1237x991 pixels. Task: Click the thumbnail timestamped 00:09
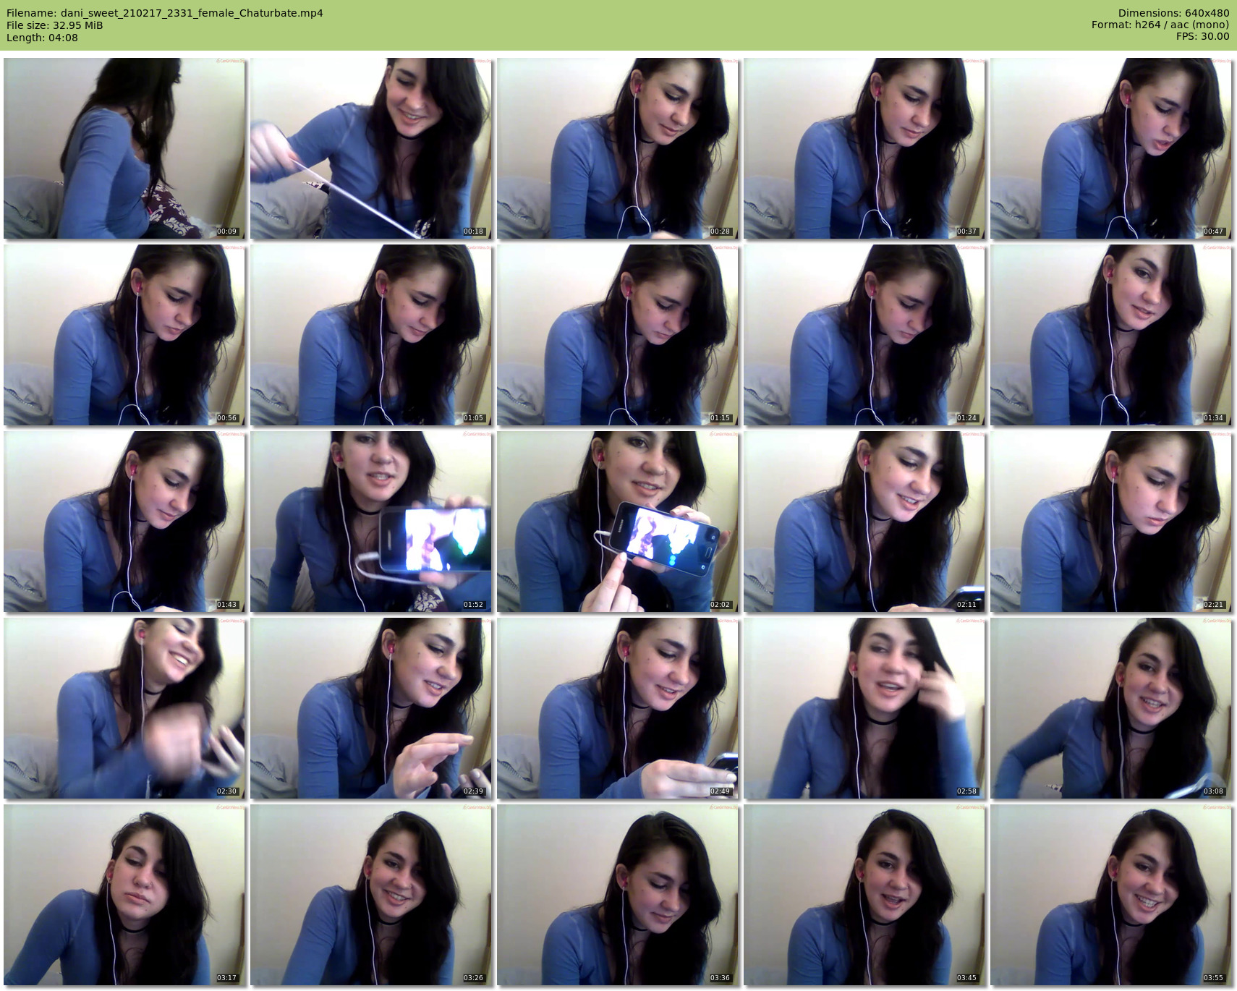pos(124,148)
